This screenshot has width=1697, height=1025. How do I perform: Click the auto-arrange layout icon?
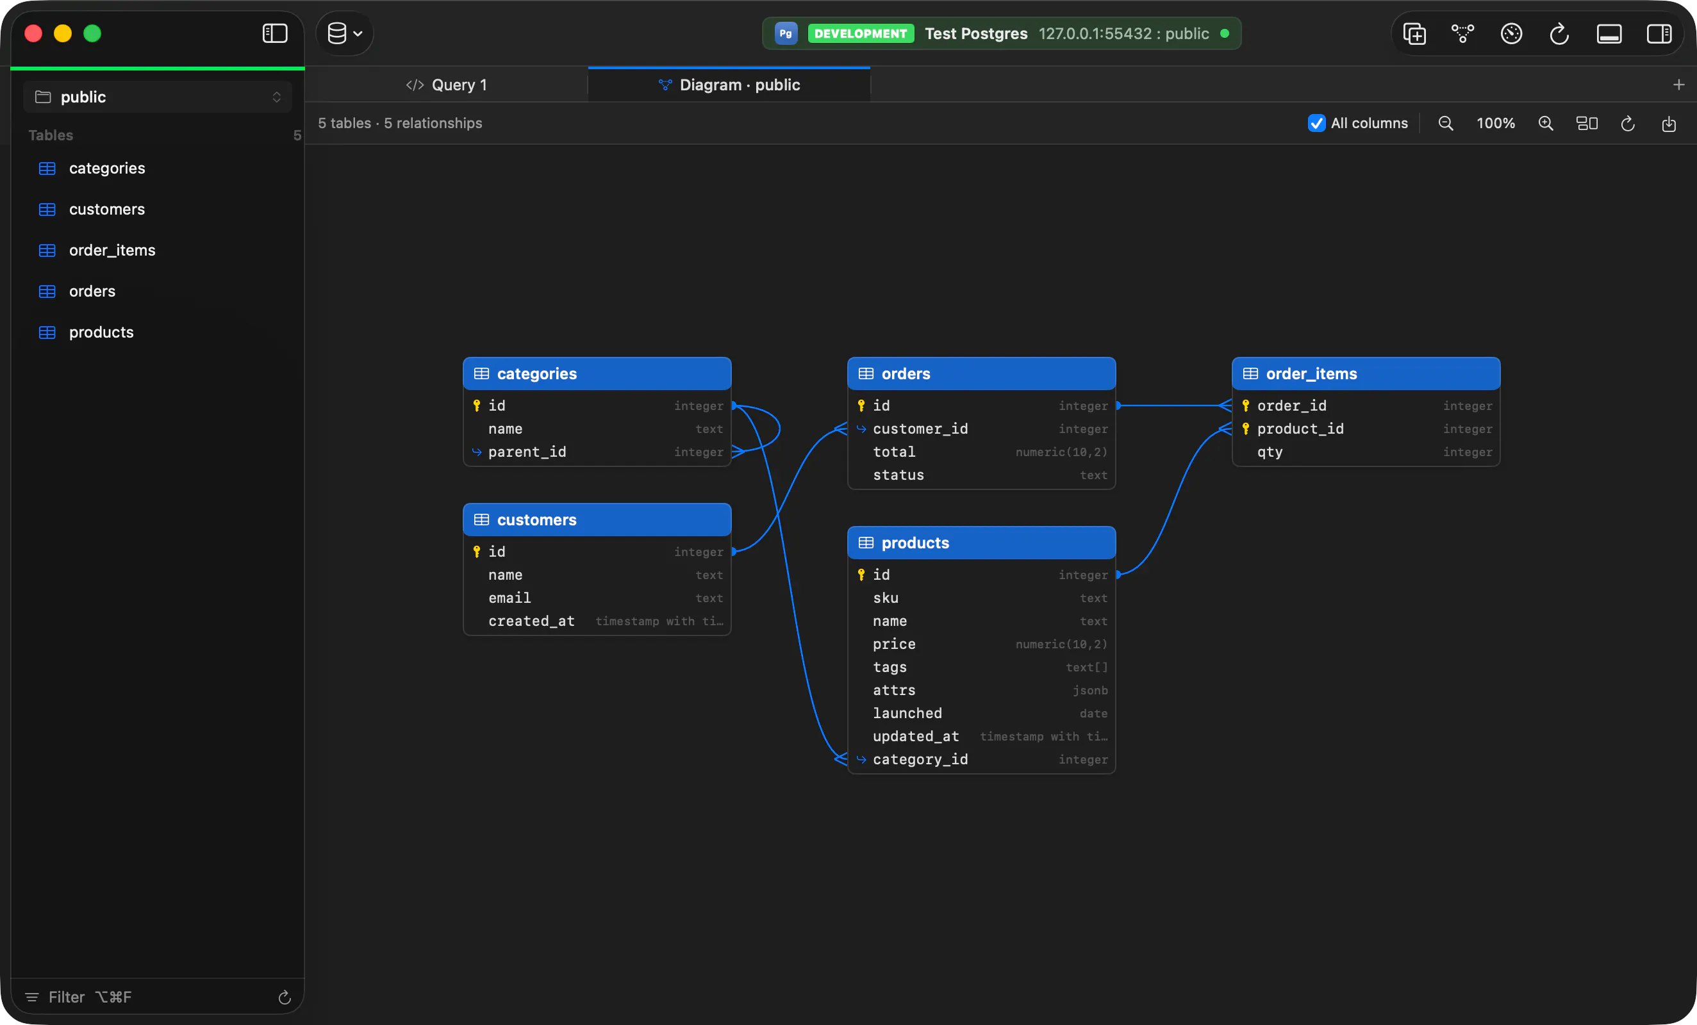[x=1587, y=123]
